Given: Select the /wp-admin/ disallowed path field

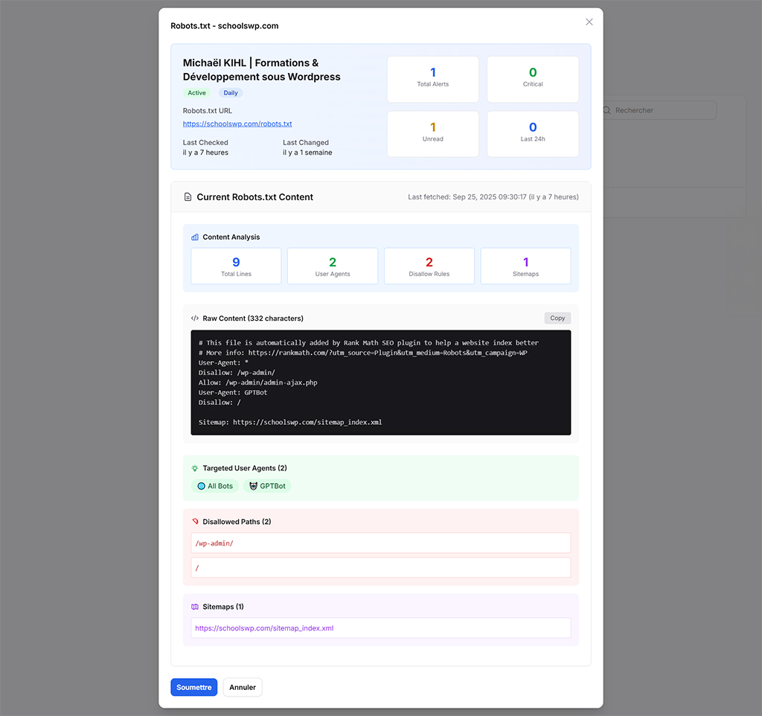Looking at the screenshot, I should [x=380, y=543].
